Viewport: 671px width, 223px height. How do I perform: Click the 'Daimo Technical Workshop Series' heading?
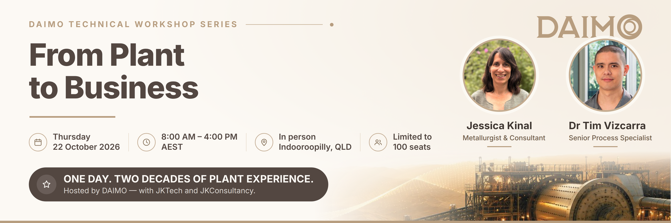coord(133,25)
